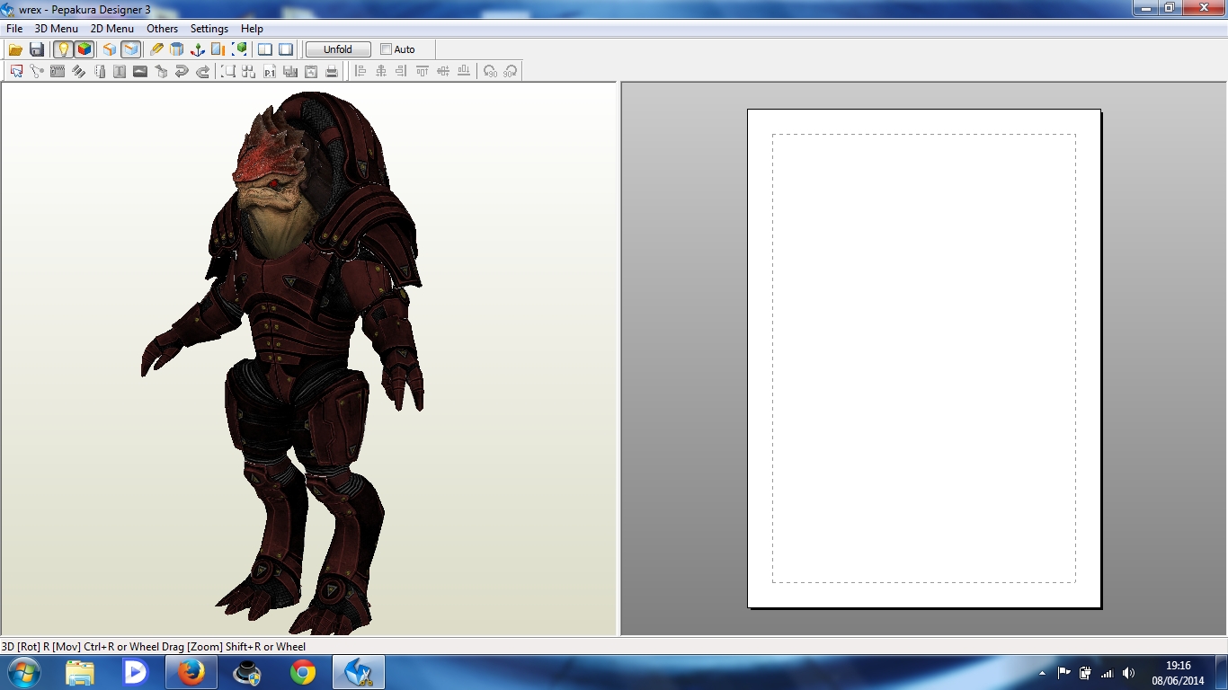Click the Save floppy disk icon
1228x690 pixels.
37,49
